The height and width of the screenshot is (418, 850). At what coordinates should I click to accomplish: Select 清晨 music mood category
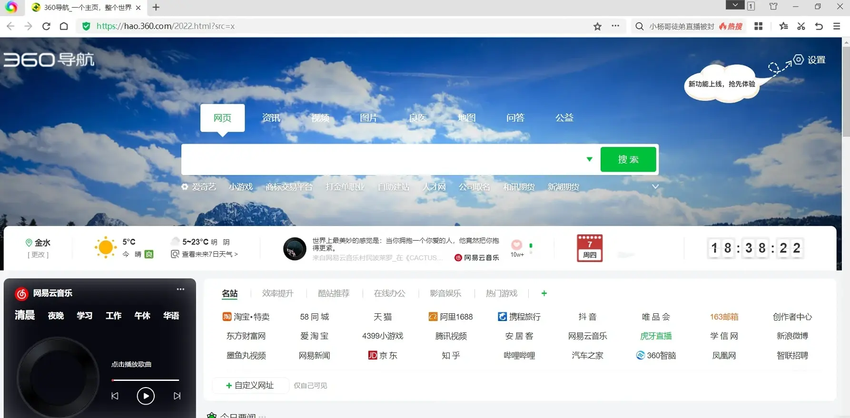pyautogui.click(x=25, y=315)
